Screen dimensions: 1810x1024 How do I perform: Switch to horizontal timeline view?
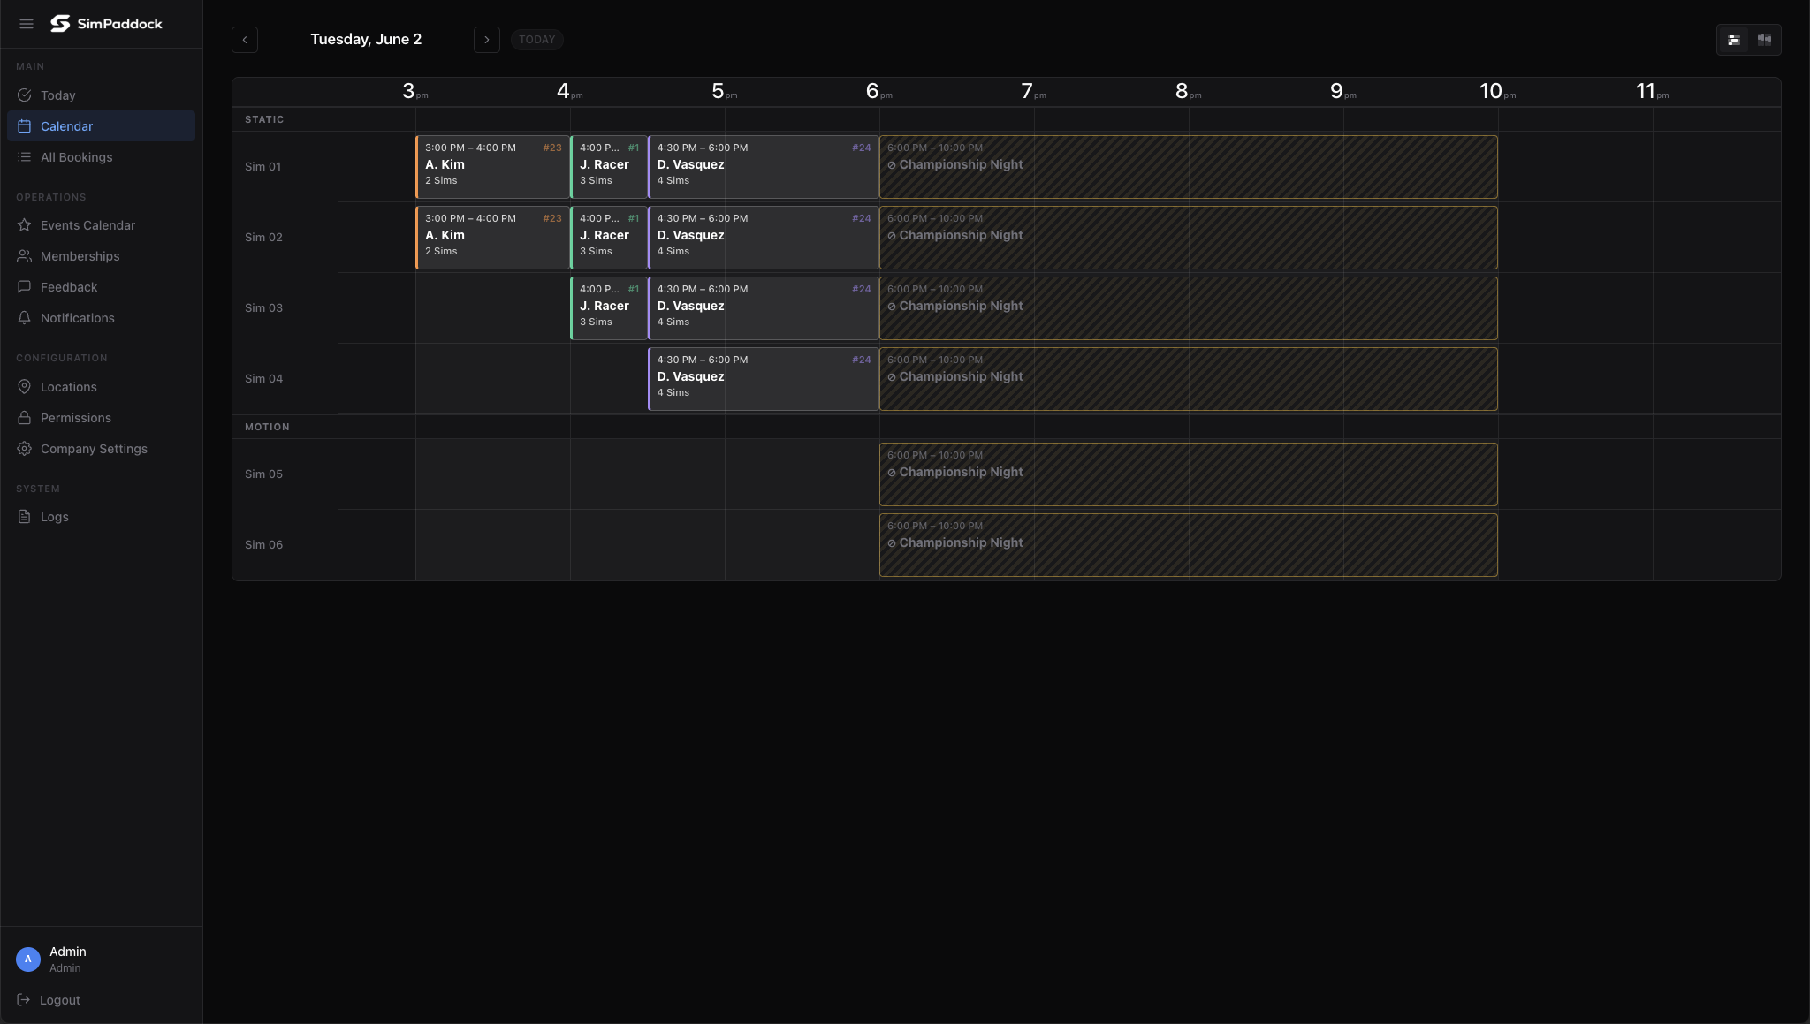(1734, 40)
